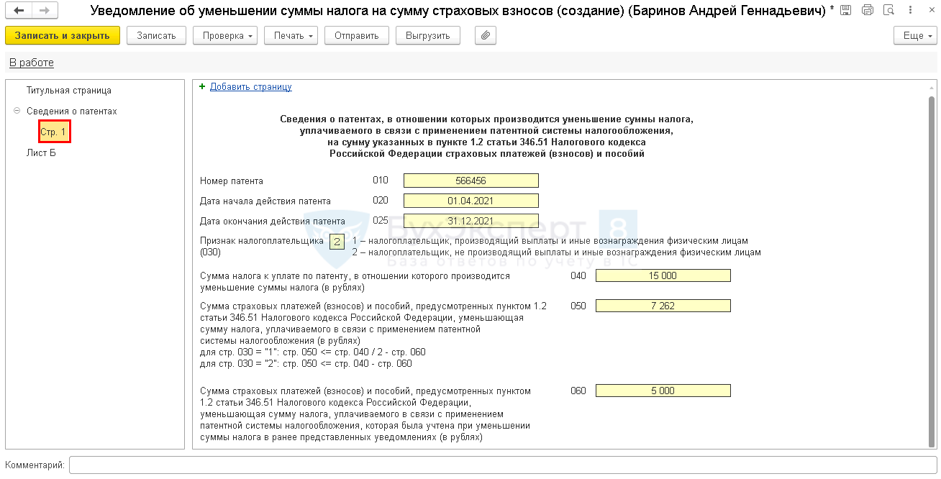Viewport: 941px width, 479px height.
Task: Click the scrollbar up arrow
Action: tap(932, 86)
